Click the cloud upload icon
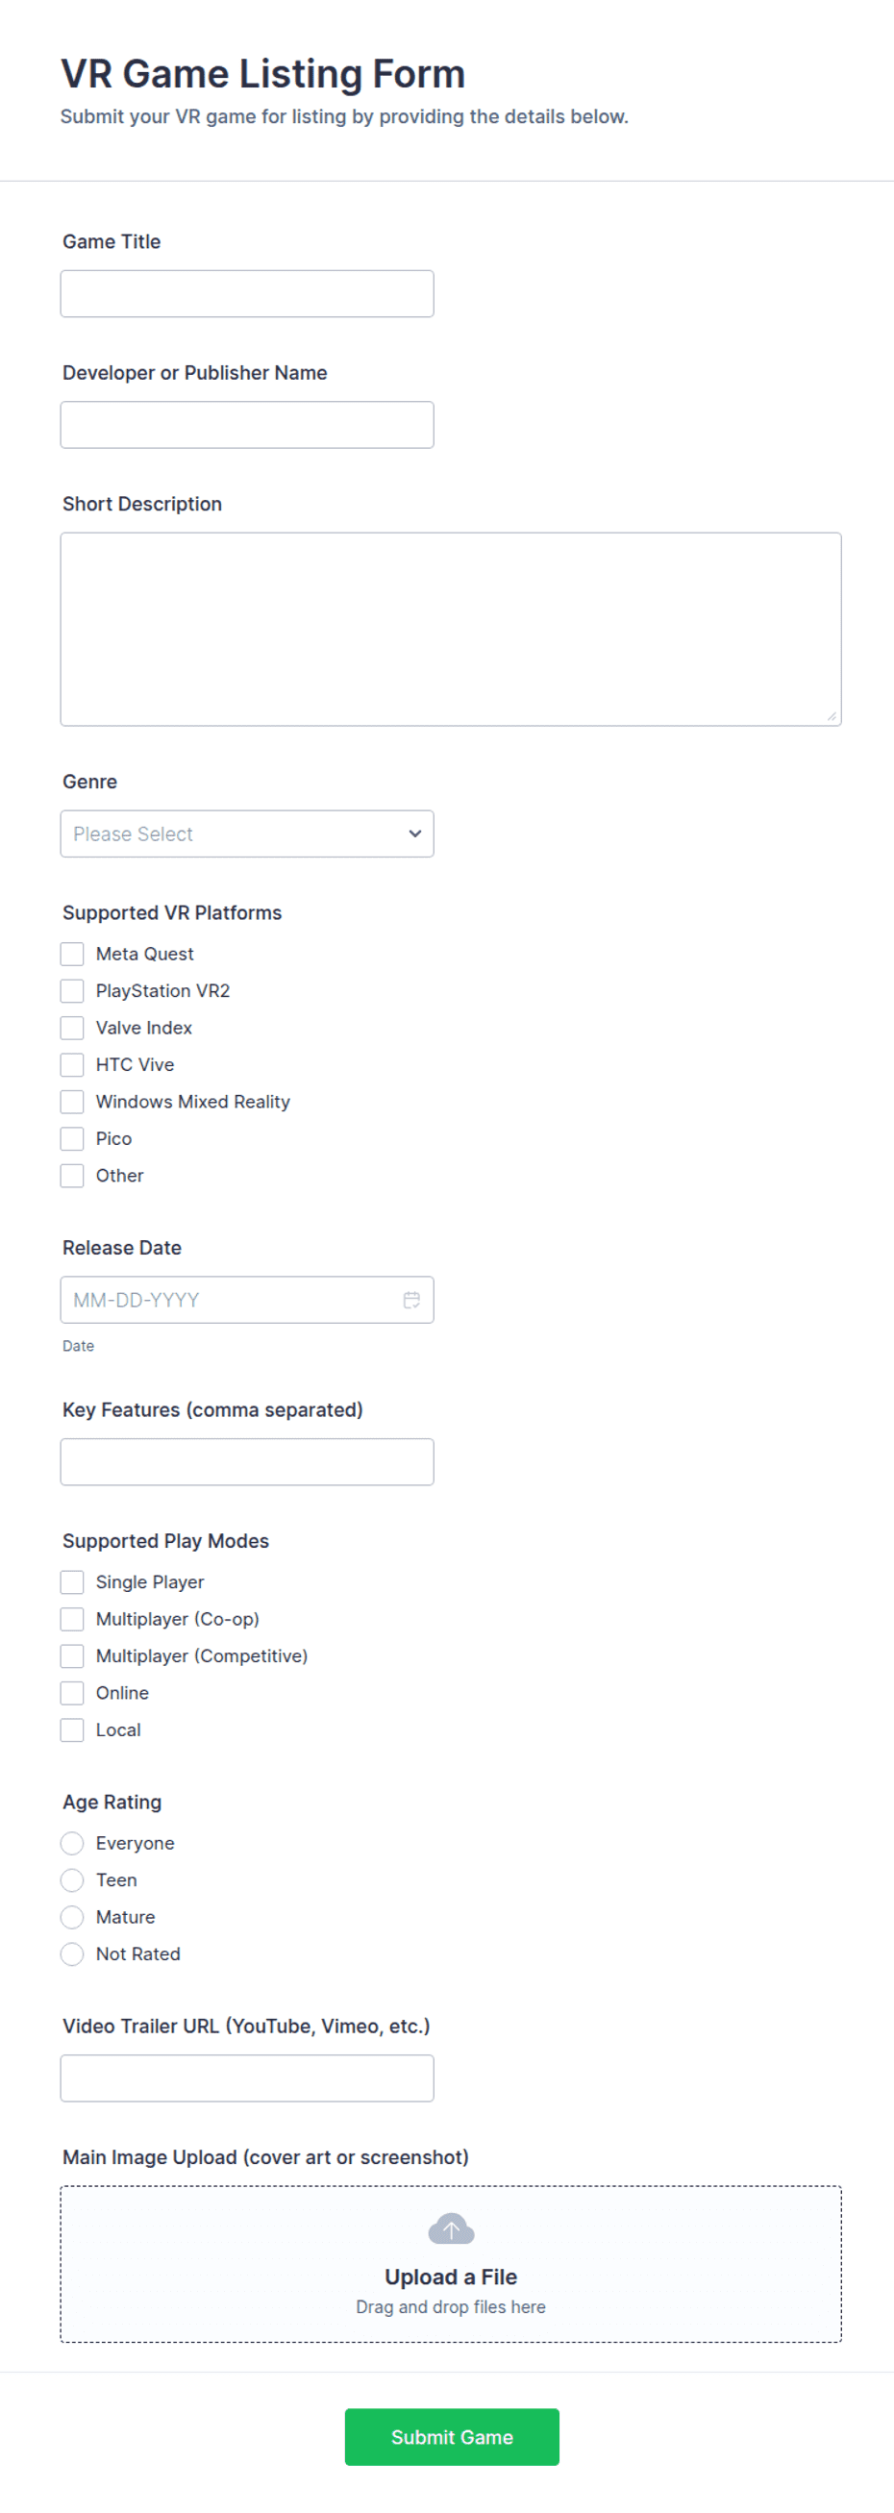 451,2229
